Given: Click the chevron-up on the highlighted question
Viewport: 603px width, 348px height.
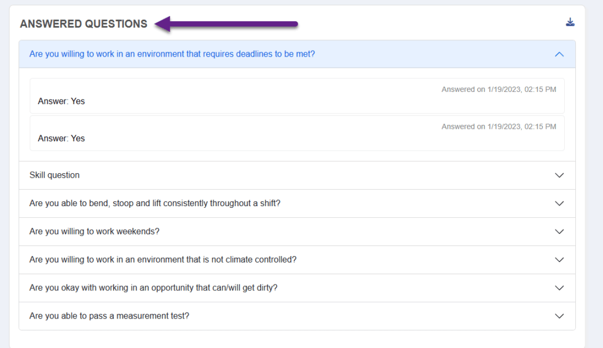Looking at the screenshot, I should pos(559,53).
